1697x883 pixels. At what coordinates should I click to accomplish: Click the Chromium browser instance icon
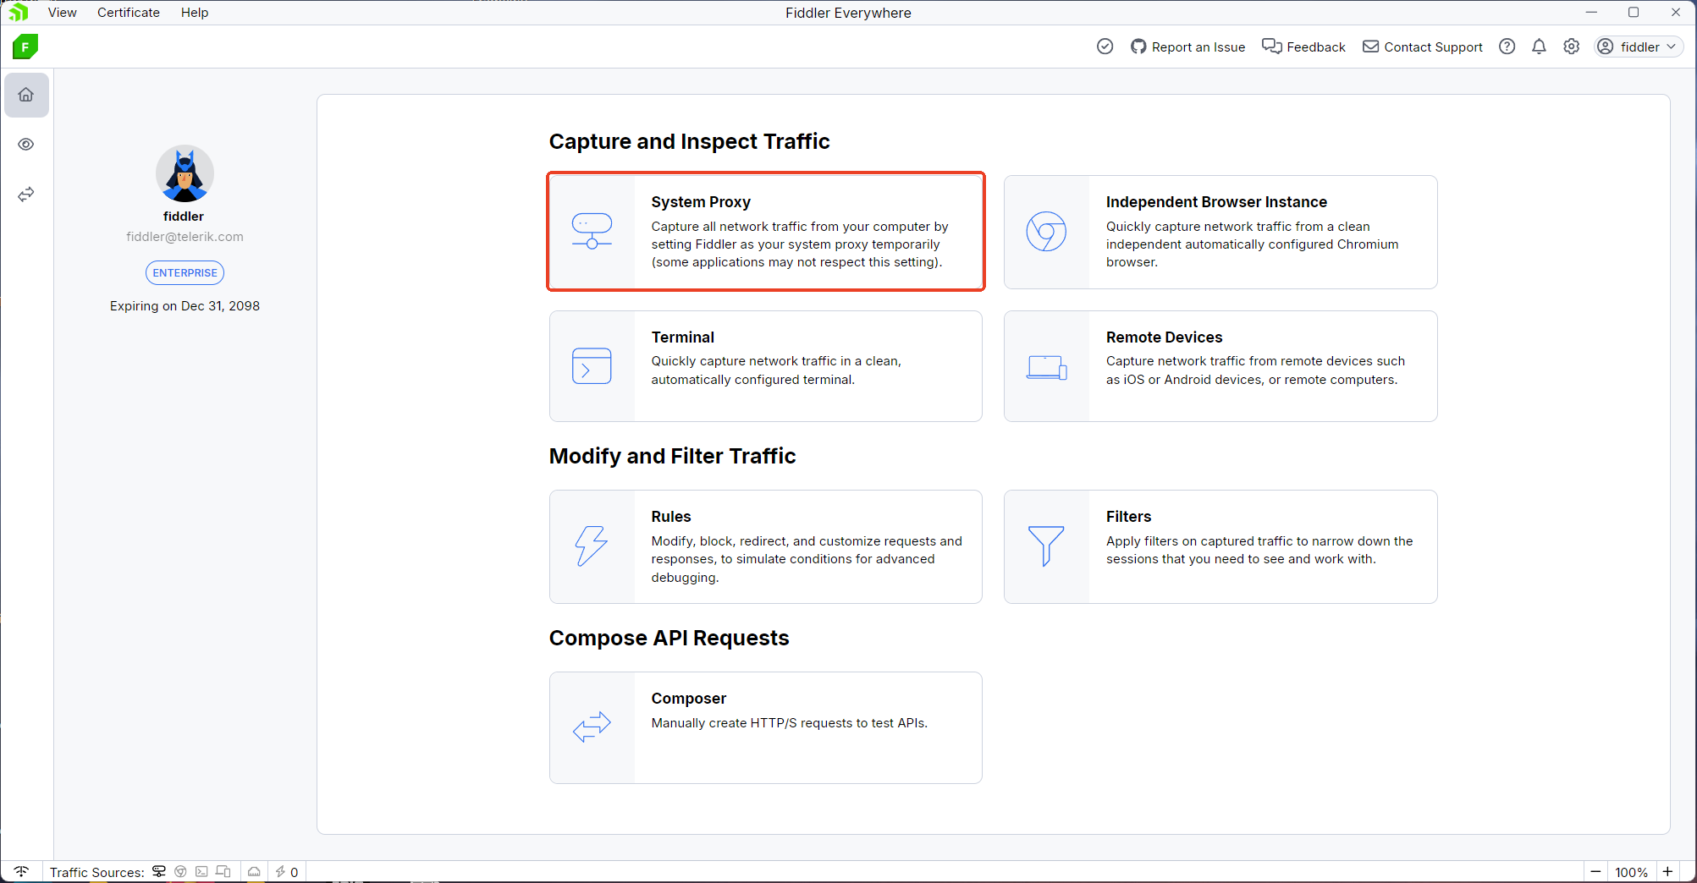[x=1046, y=231]
